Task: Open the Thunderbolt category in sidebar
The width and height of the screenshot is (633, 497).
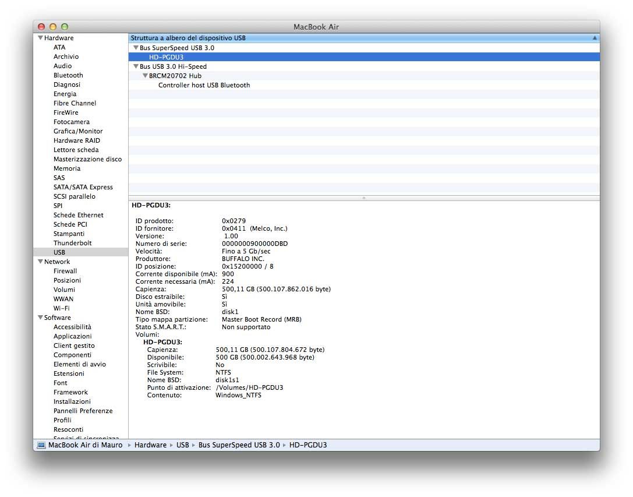Action: tap(72, 243)
